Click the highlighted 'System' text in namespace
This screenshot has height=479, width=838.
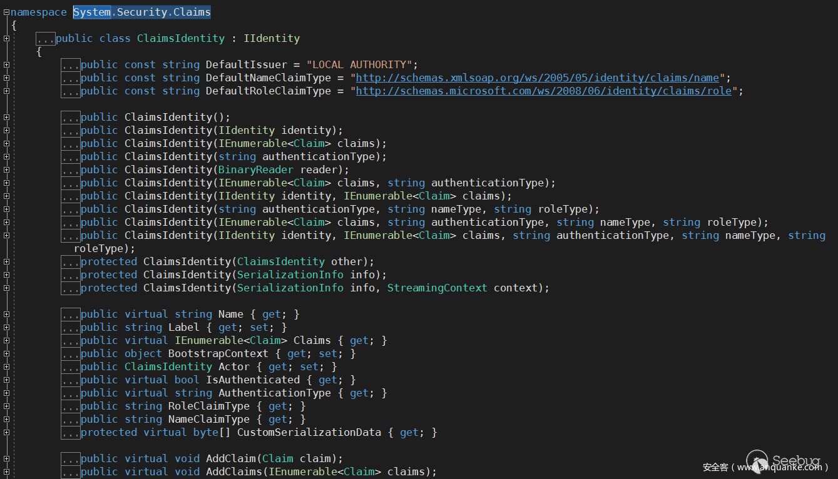coord(92,12)
